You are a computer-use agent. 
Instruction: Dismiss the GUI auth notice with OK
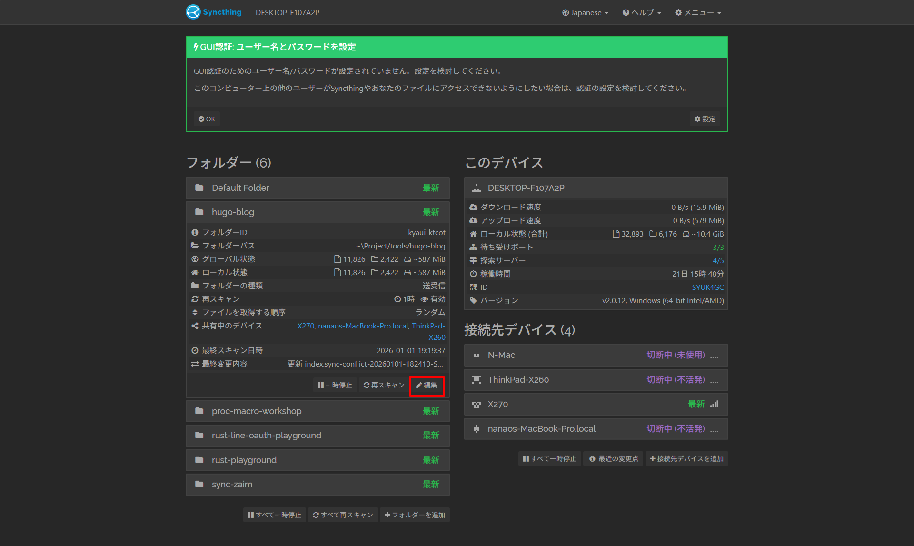point(207,119)
